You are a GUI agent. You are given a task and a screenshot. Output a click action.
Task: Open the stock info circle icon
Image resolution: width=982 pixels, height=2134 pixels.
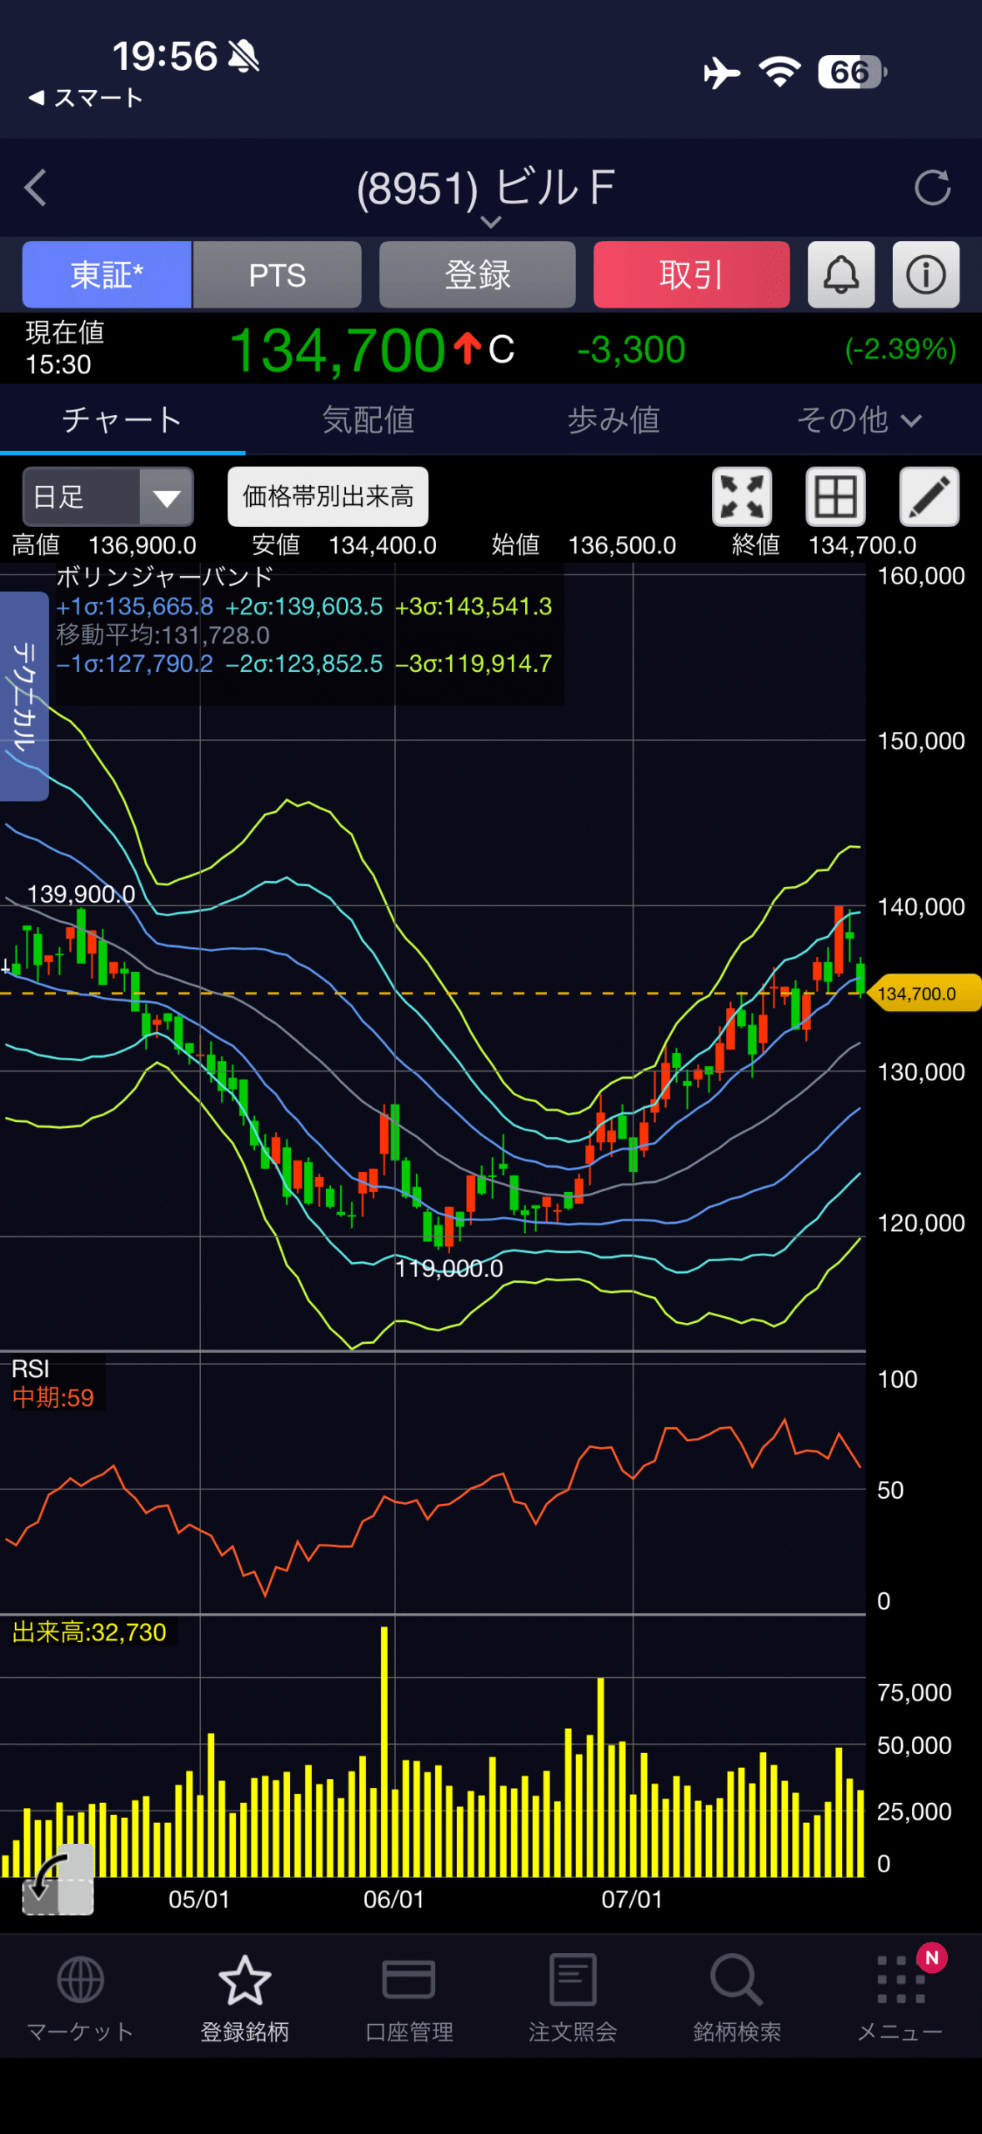[x=926, y=274]
